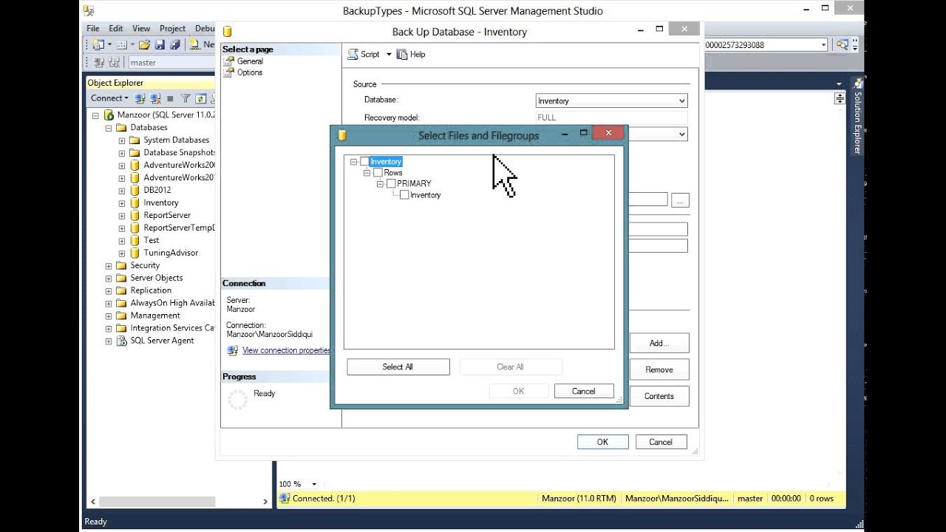
Task: Click the New Query toolbar icon
Action: [195, 45]
